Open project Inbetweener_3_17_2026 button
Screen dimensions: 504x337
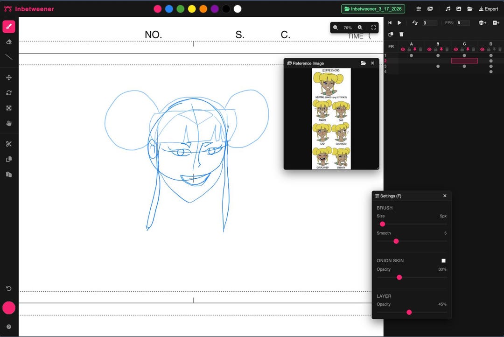click(373, 9)
